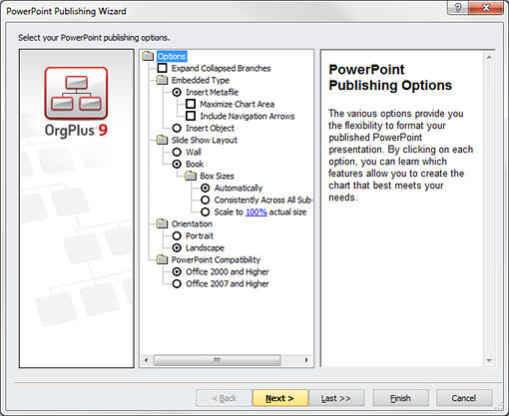Click the tree's scroll right arrow
The width and height of the screenshot is (509, 416).
306,360
